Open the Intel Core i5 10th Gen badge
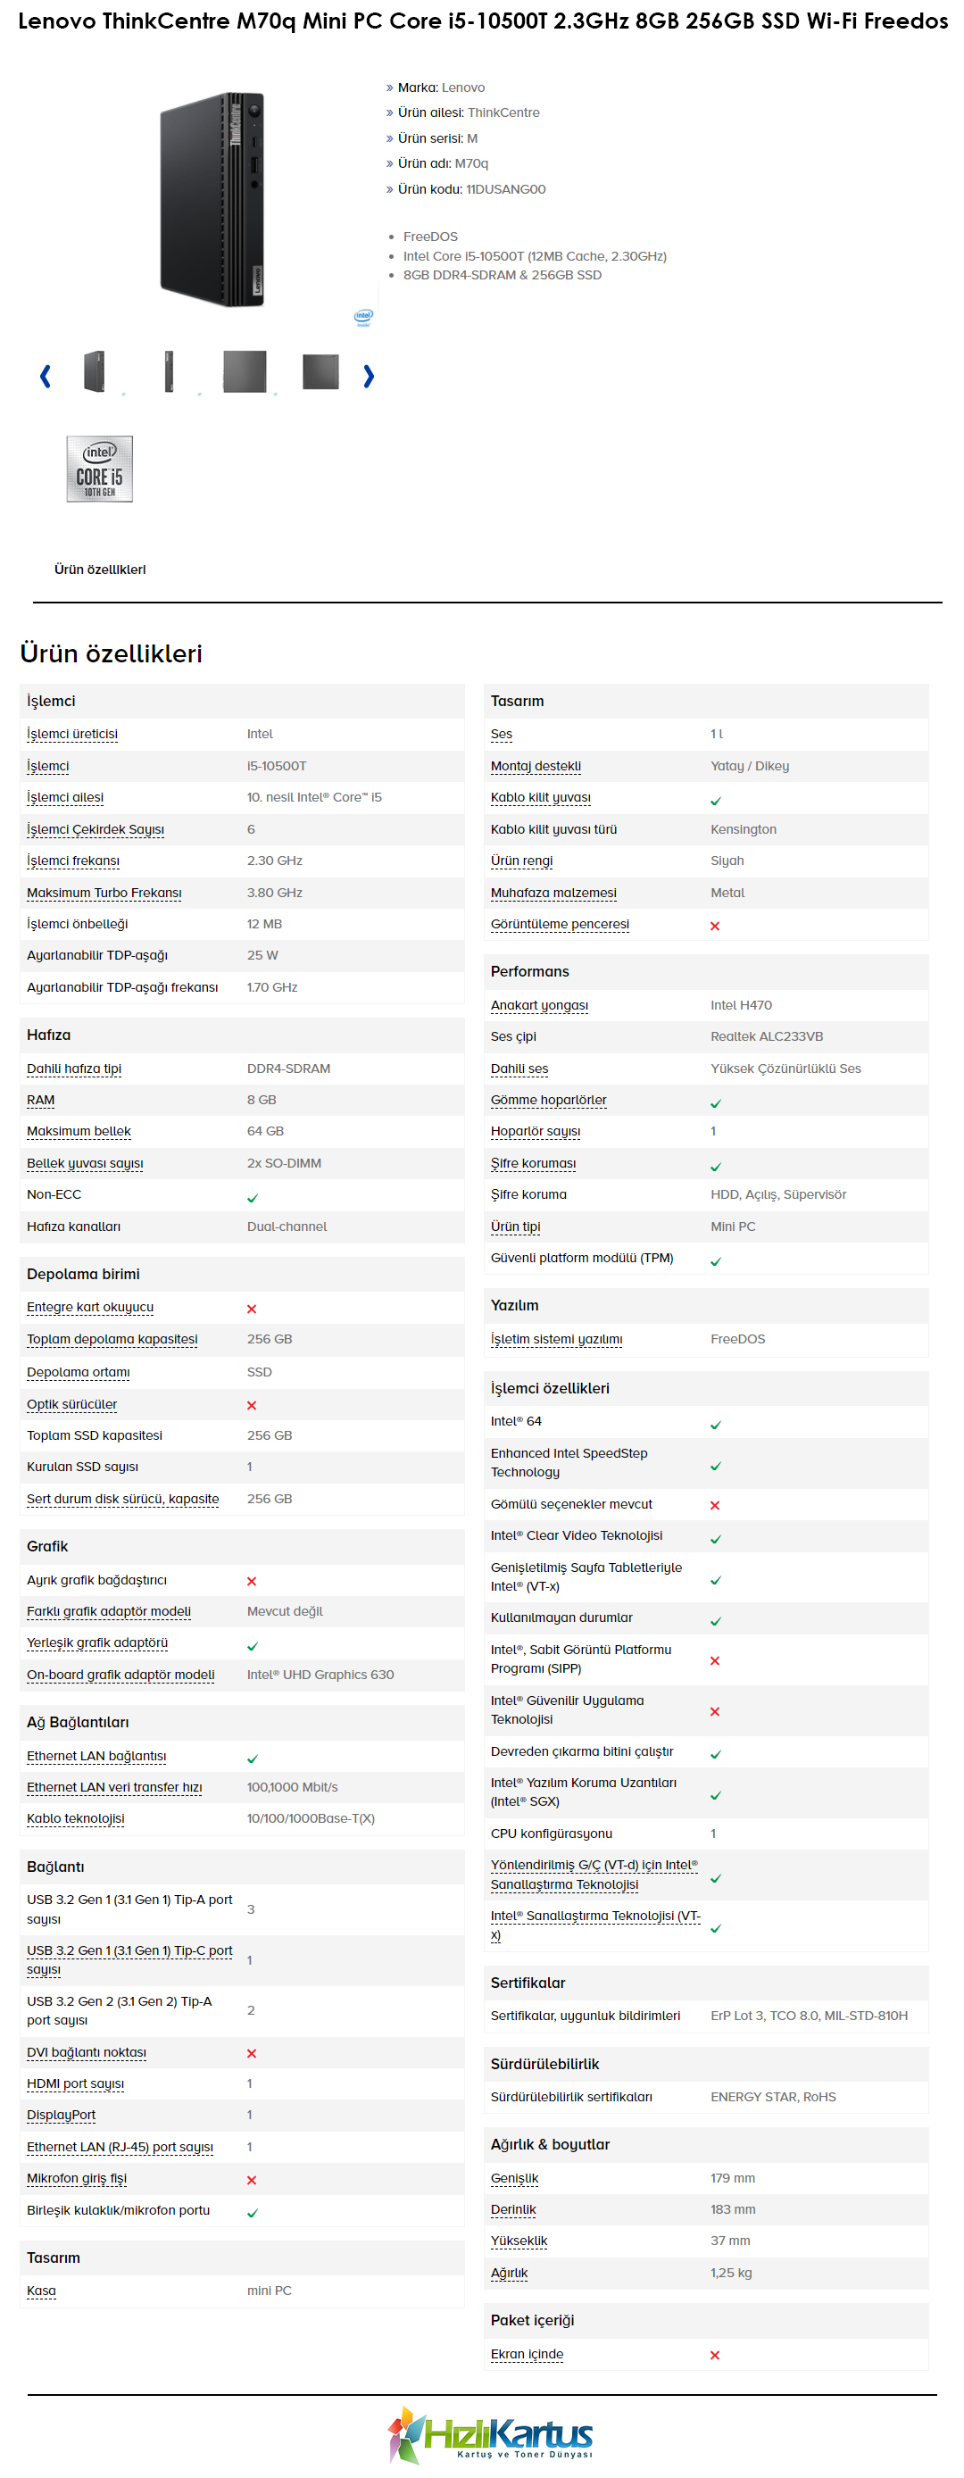The width and height of the screenshot is (964, 2478). (x=100, y=469)
